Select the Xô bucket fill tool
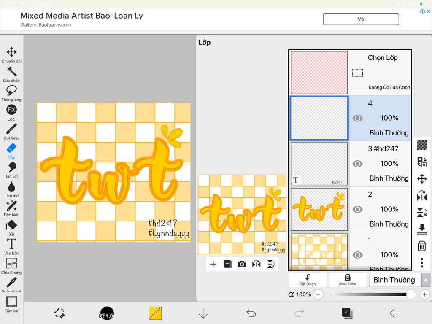Image resolution: width=432 pixels, height=324 pixels. 11,228
